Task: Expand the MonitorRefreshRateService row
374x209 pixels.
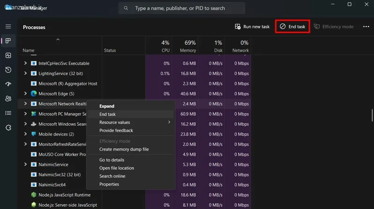Action: [25, 144]
